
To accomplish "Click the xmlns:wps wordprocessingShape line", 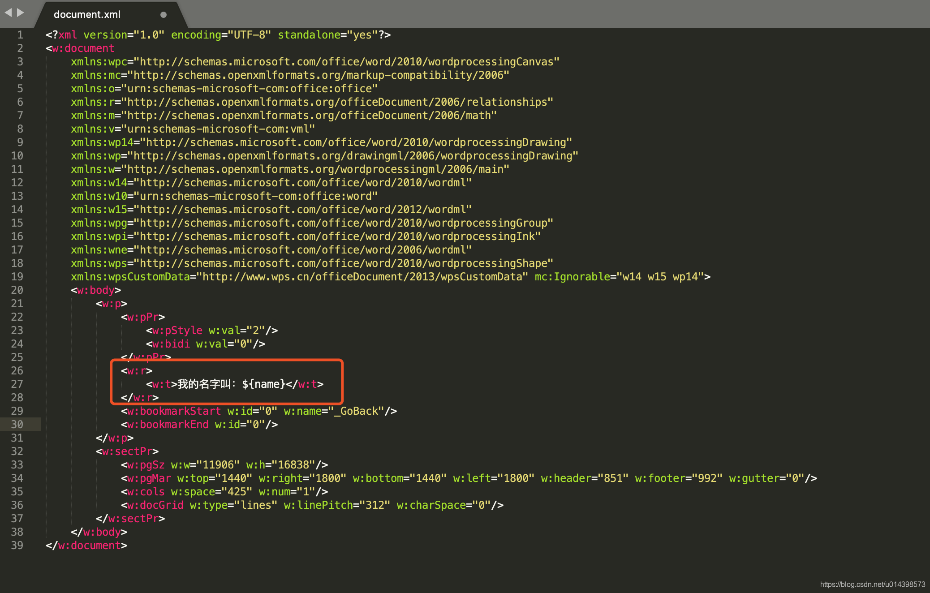I will pyautogui.click(x=312, y=263).
